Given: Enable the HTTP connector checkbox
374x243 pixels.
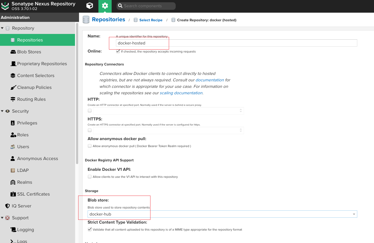Looking at the screenshot, I should (x=90, y=111).
